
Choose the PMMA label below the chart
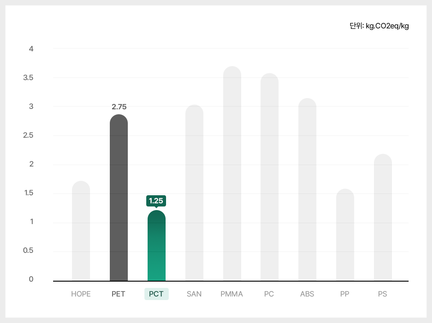[232, 294]
